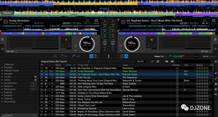Toggle BPM SYNC on deck 2
Image resolution: width=218 pixels, height=117 pixels.
coord(214,21)
